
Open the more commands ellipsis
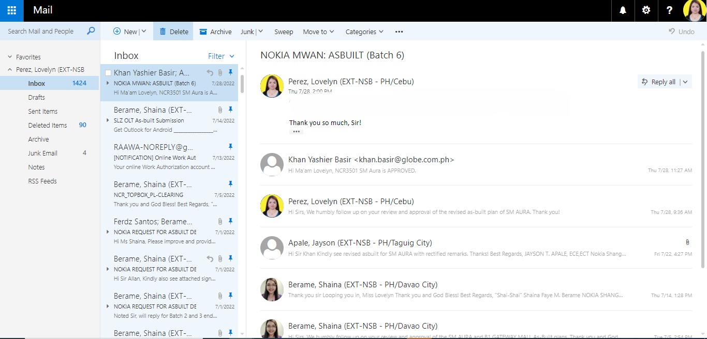(x=399, y=32)
